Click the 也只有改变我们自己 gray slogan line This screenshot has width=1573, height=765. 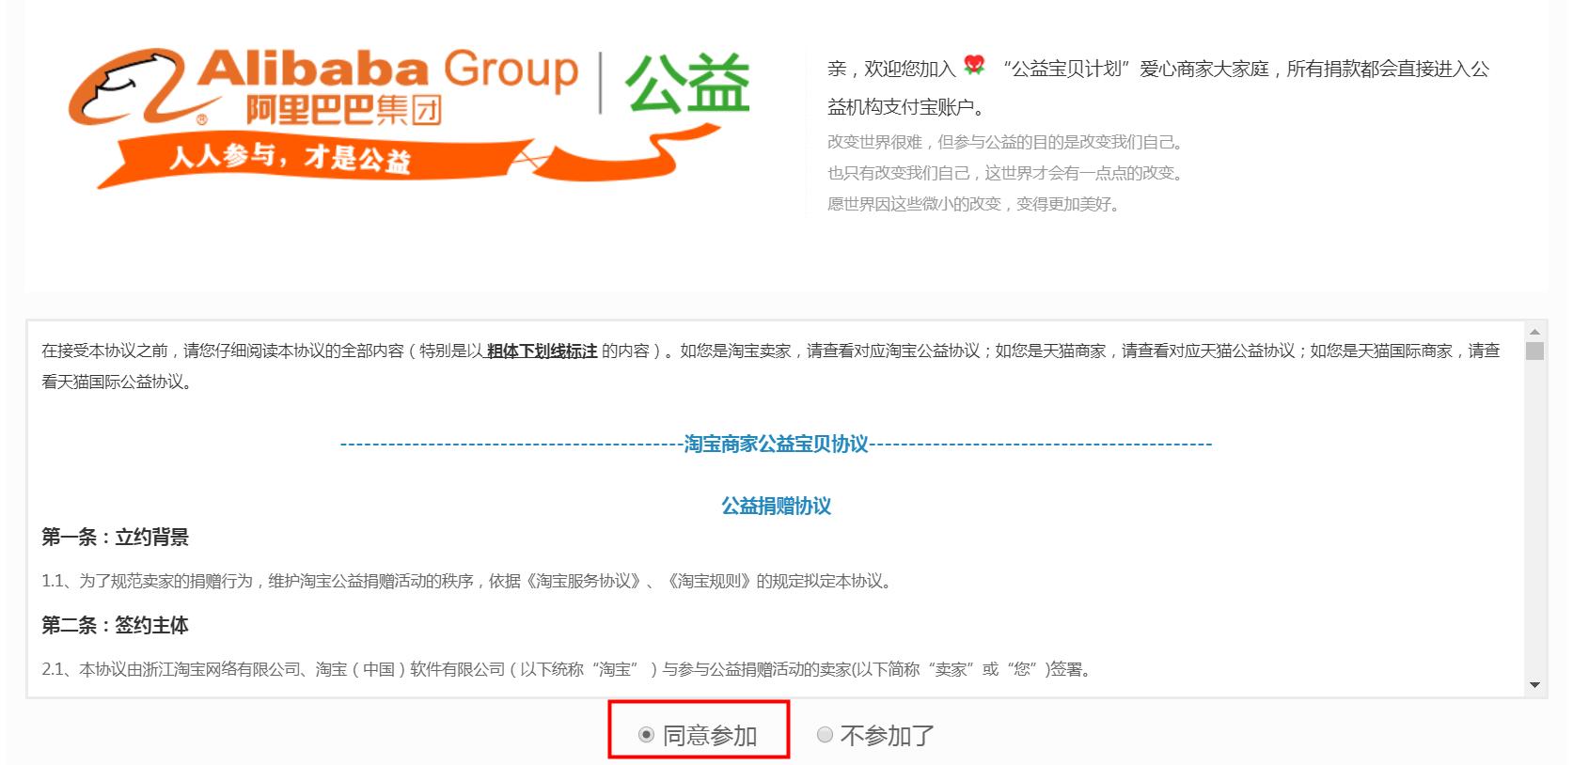click(1005, 173)
